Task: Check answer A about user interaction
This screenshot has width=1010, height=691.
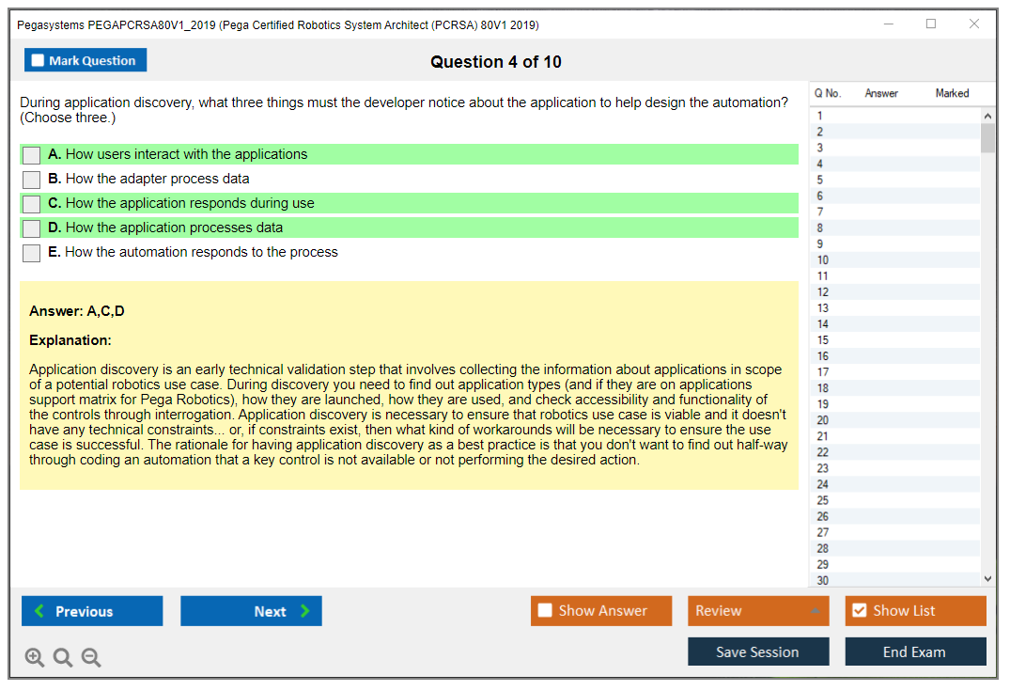Action: tap(32, 155)
